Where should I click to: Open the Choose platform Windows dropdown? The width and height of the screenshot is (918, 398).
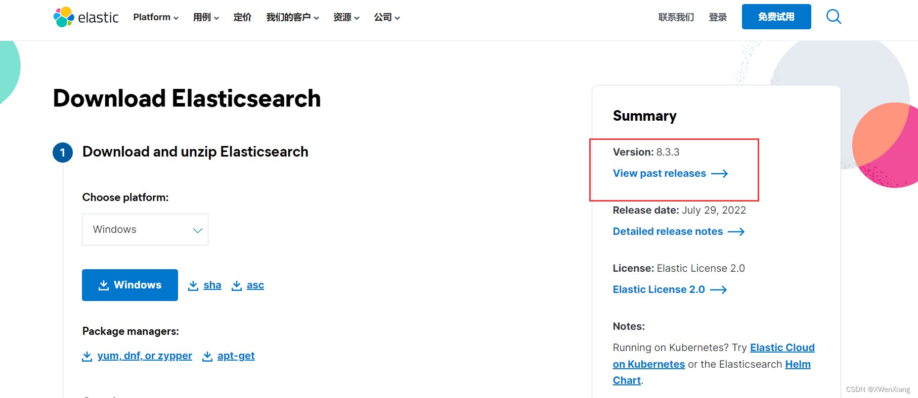145,229
